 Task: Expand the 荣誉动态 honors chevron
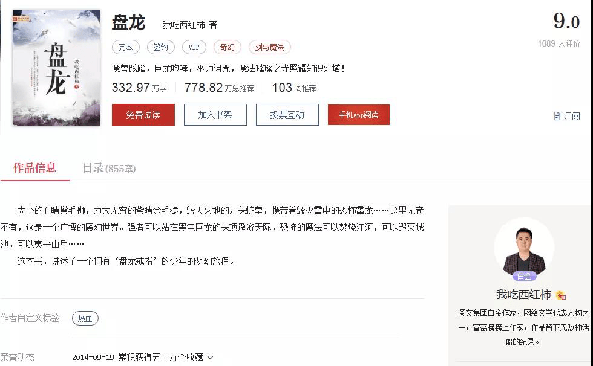coord(211,358)
